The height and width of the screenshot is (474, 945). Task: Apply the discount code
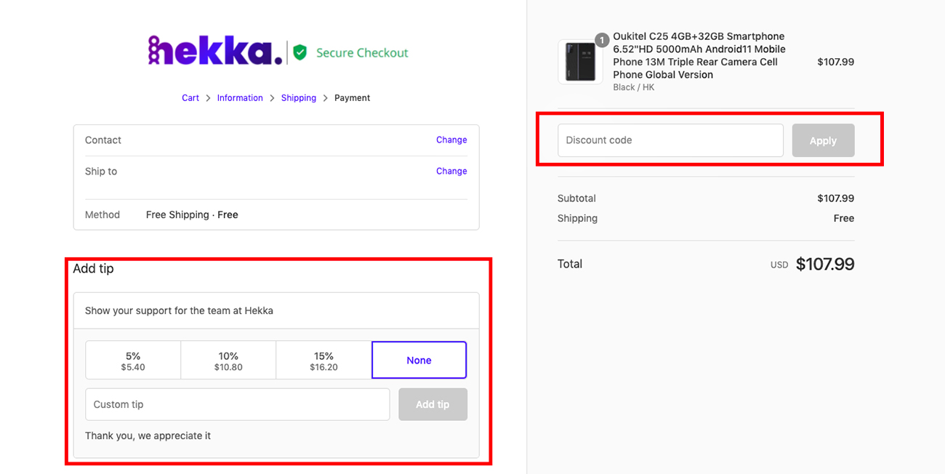(x=823, y=140)
